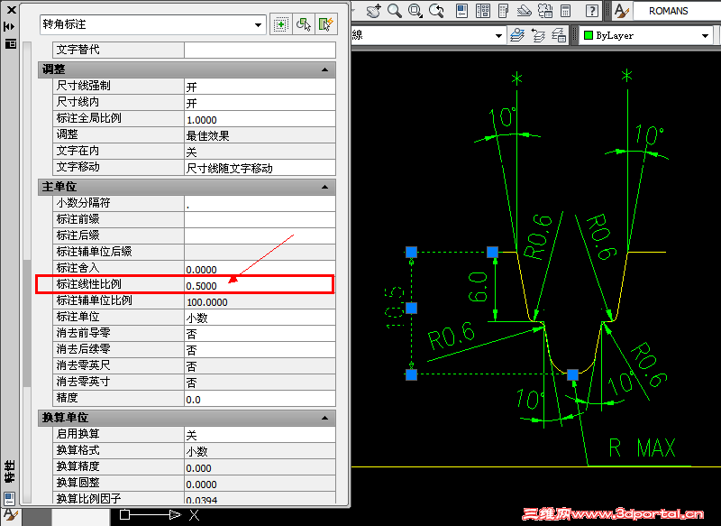This screenshot has height=526, width=721.
Task: Open the Tool Palettes window icon
Action: 504,11
